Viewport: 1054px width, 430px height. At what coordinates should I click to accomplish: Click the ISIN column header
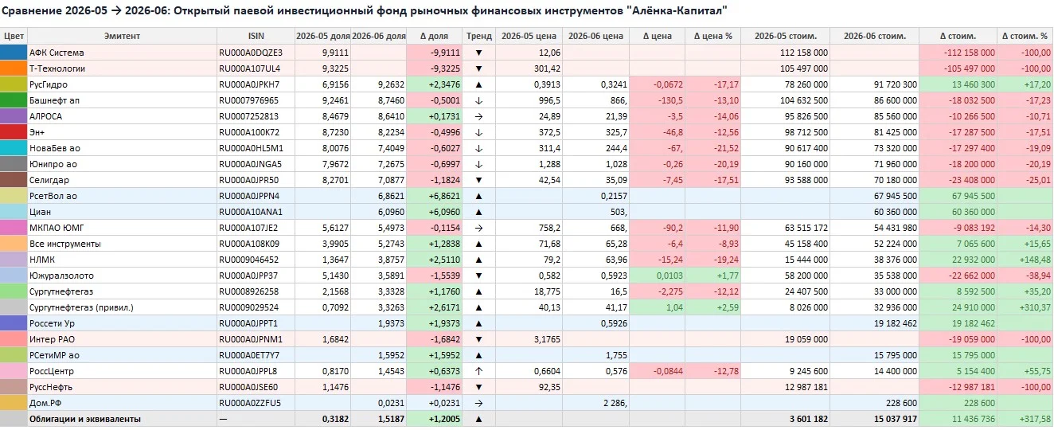pos(256,36)
